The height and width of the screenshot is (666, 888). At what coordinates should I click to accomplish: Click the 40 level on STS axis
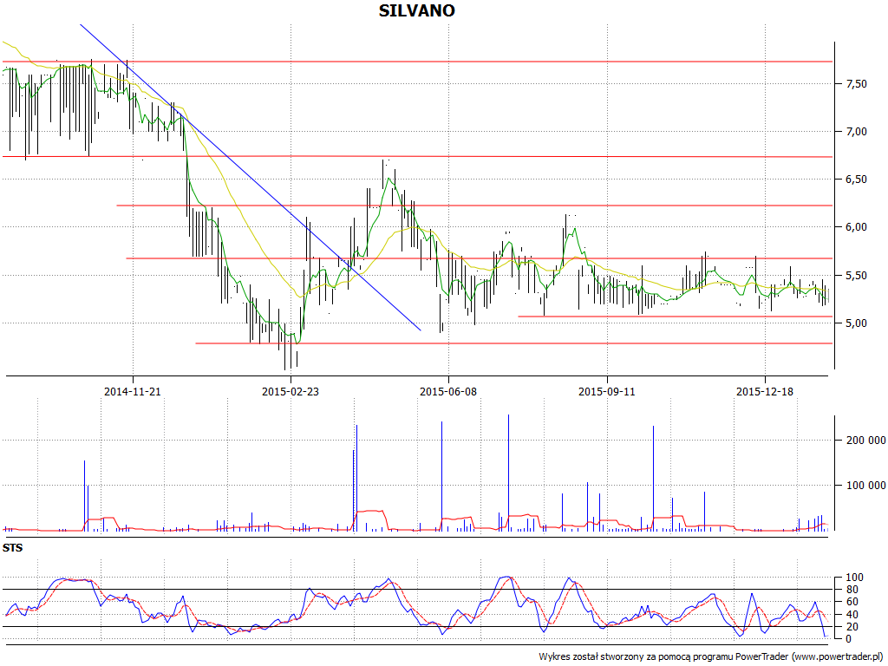click(852, 615)
